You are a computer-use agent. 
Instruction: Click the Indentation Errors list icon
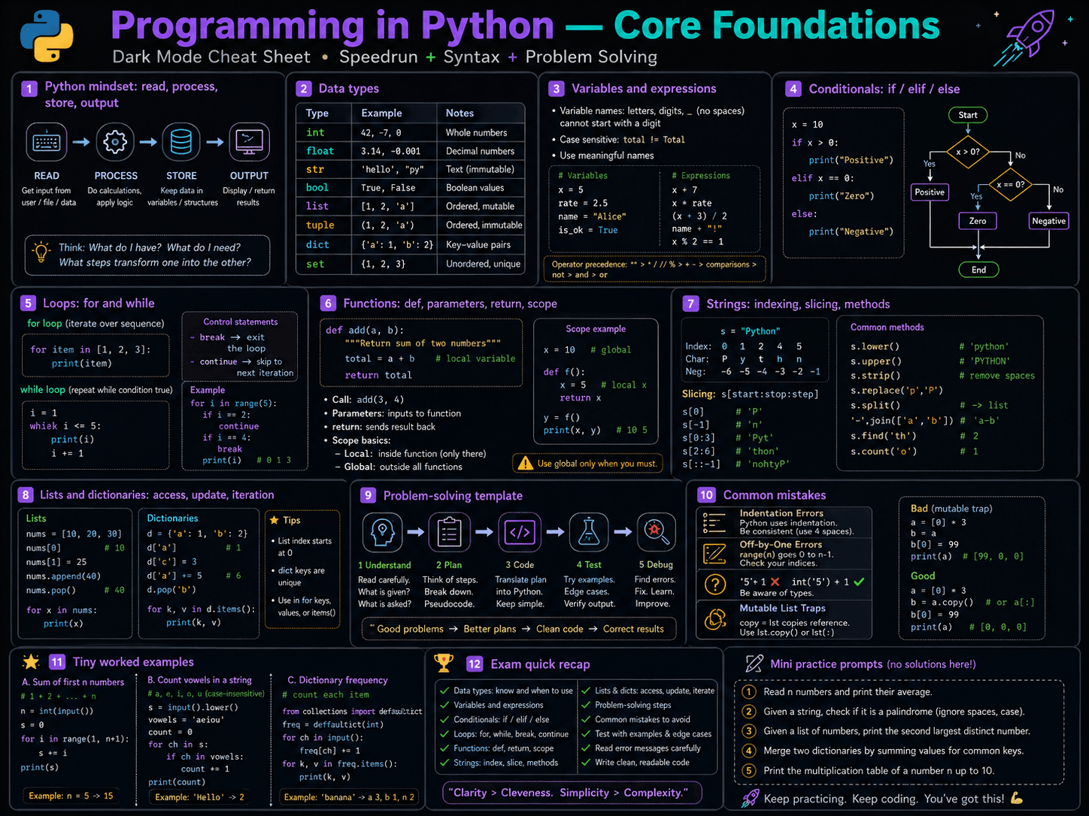[714, 521]
